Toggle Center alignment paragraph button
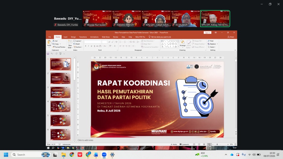The height and width of the screenshot is (159, 283). coord(123,46)
